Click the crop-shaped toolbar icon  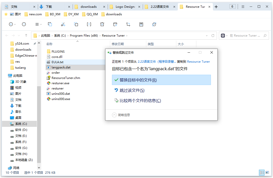(128, 24)
